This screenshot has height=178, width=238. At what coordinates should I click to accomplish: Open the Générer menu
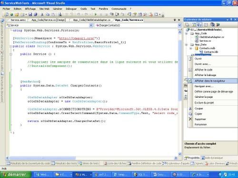[x=58, y=9]
